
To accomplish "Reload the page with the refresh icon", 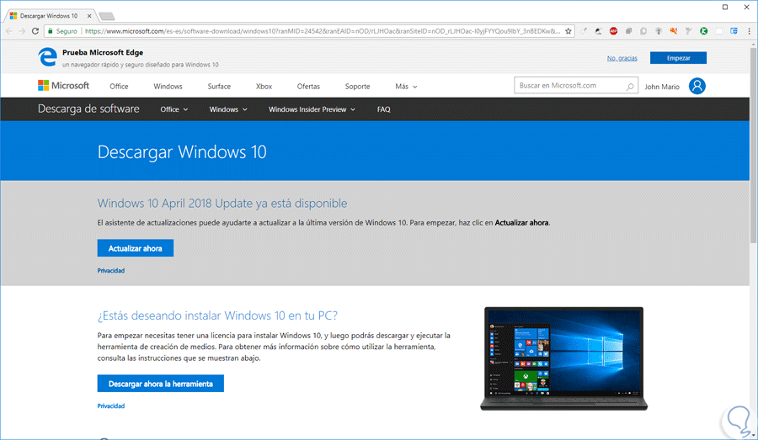I will click(35, 31).
